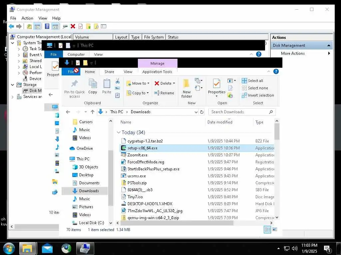Viewport: 341px width, 255px height.
Task: Select the ZoomIt.exe file
Action: pyautogui.click(x=138, y=155)
